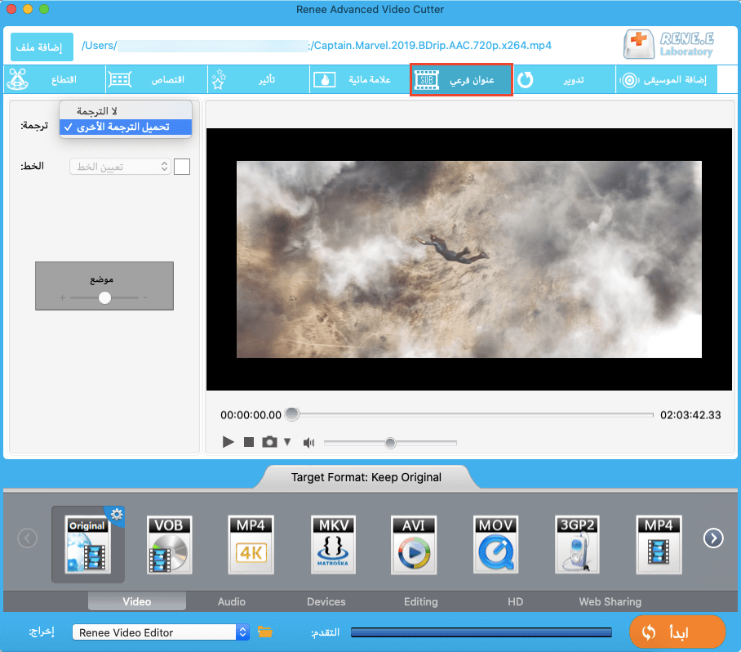Click the SUB subtitle icon
The width and height of the screenshot is (741, 652).
(x=426, y=79)
